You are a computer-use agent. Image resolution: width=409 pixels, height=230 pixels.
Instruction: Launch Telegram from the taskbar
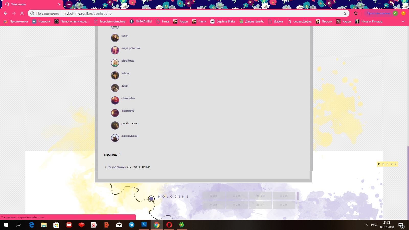(x=132, y=225)
